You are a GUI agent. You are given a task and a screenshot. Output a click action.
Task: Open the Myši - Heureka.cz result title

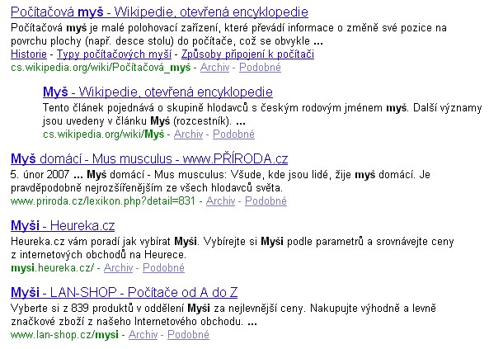tap(63, 225)
